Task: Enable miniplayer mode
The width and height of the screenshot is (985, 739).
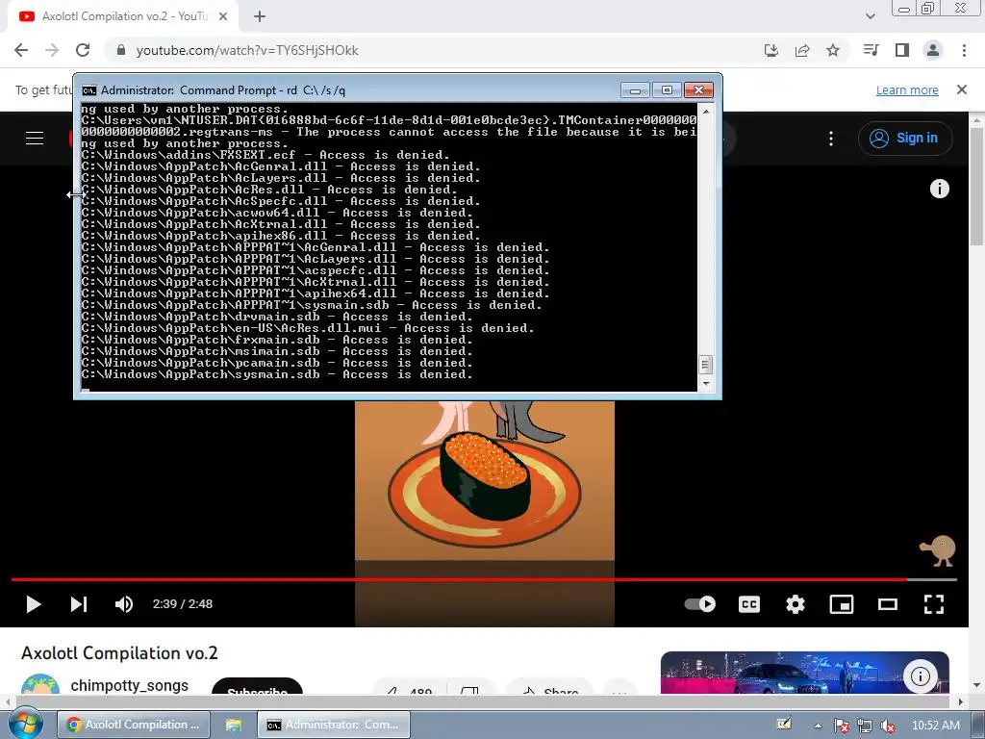Action: 841,604
